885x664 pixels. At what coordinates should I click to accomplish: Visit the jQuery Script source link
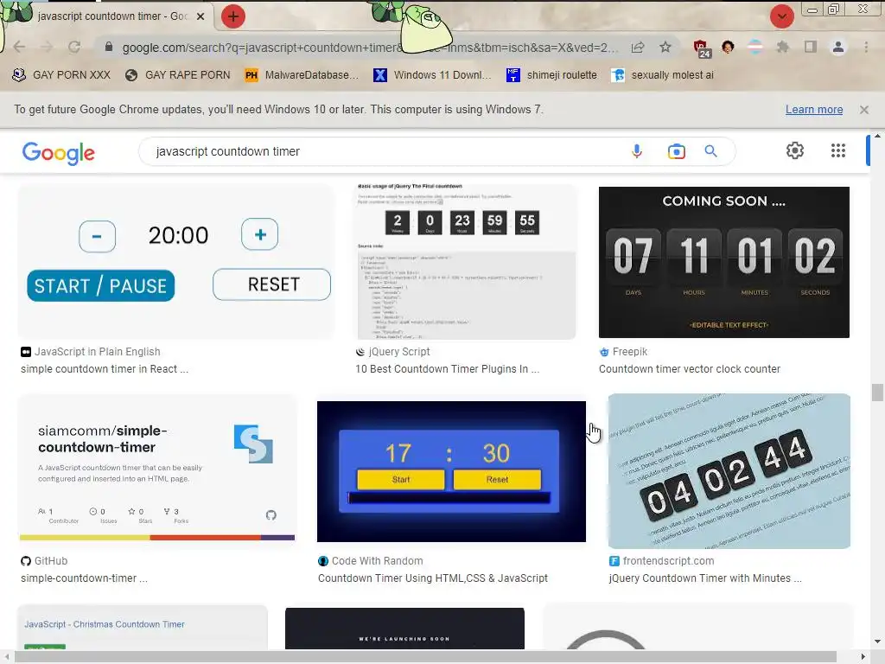(393, 352)
